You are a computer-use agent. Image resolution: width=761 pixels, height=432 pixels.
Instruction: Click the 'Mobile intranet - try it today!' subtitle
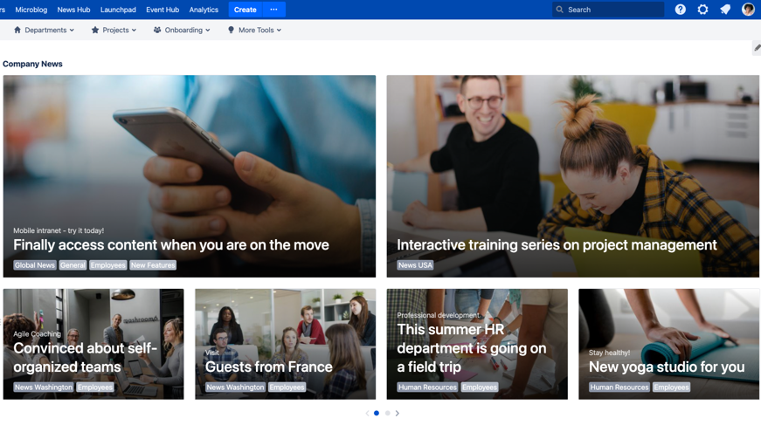(x=59, y=230)
